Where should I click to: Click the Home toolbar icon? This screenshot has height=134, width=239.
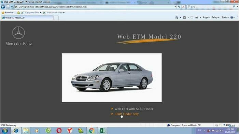coord(177,17)
